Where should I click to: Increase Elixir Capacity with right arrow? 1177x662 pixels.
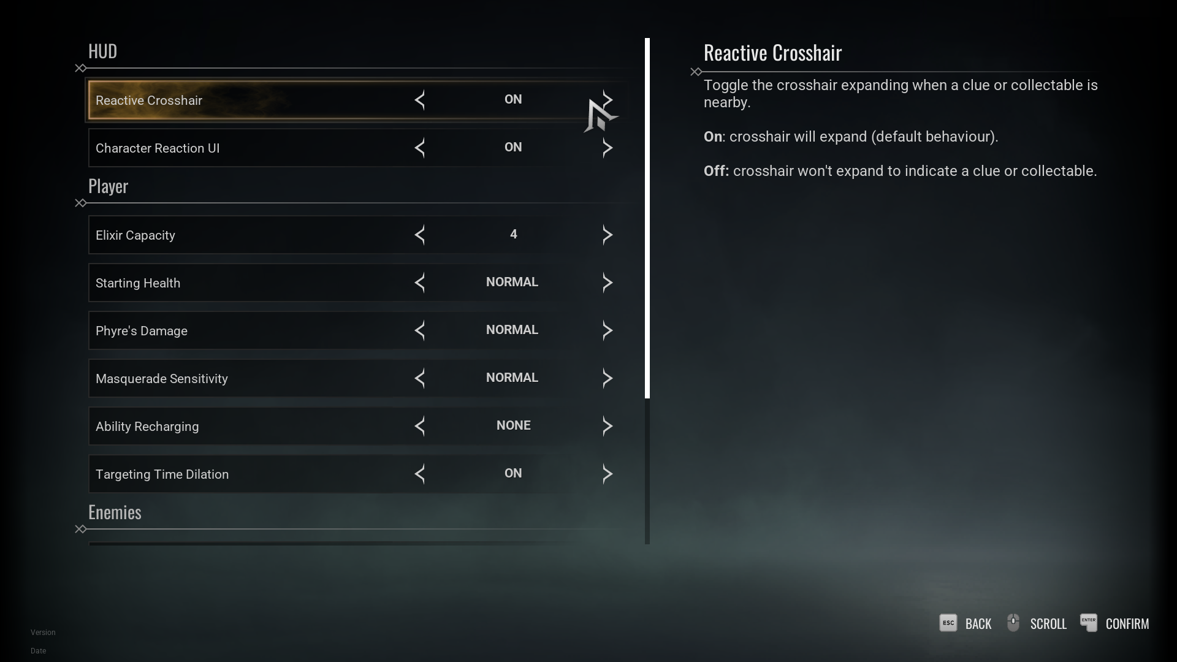[x=607, y=235]
